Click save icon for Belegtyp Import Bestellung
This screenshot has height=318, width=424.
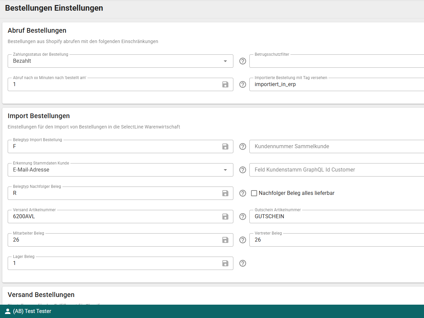[225, 146]
